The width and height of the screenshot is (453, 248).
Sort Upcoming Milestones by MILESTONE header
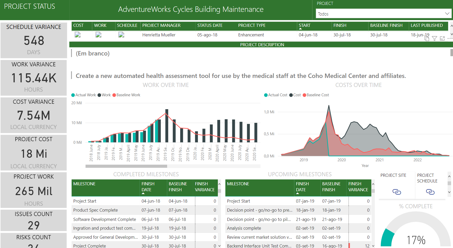[x=238, y=184]
